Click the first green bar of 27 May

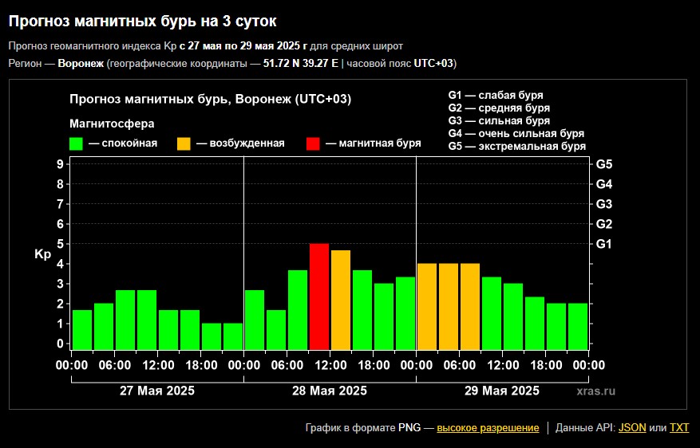click(x=82, y=329)
